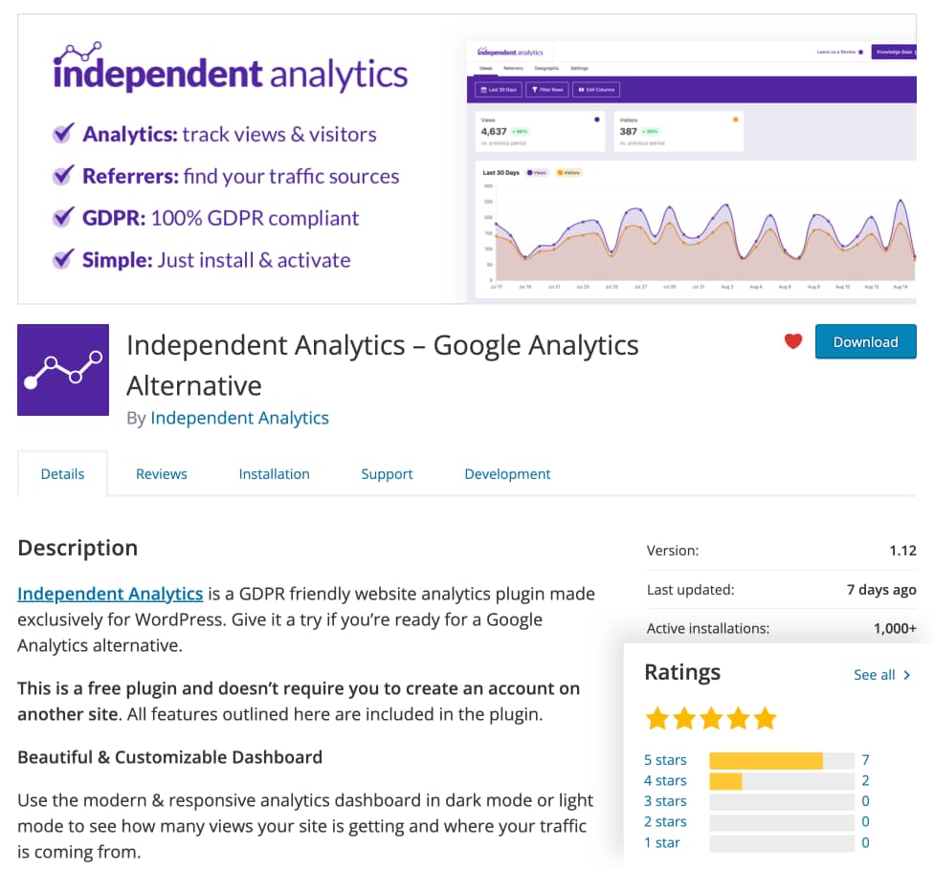Toggle the Views series in the chart legend

click(x=537, y=172)
